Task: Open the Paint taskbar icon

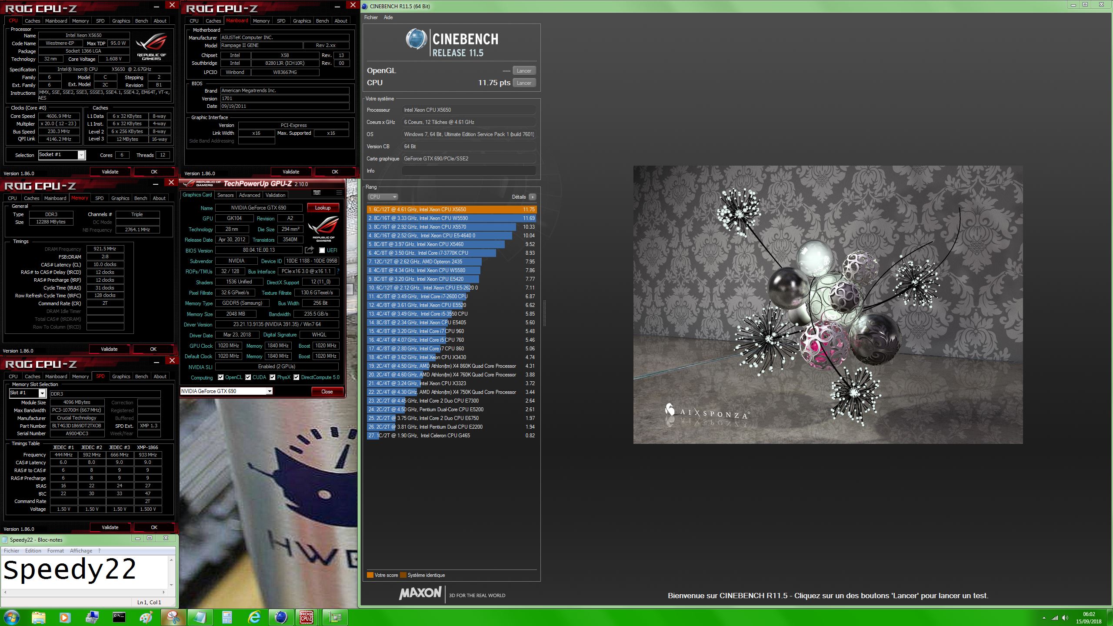Action: pos(146,617)
